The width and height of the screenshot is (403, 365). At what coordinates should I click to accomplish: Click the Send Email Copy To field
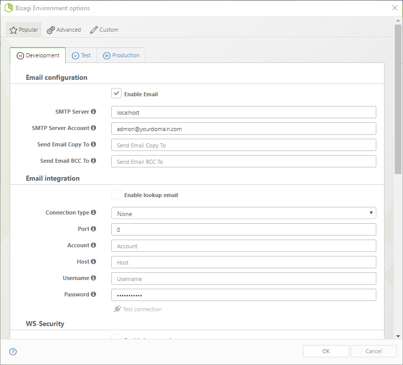(x=244, y=145)
